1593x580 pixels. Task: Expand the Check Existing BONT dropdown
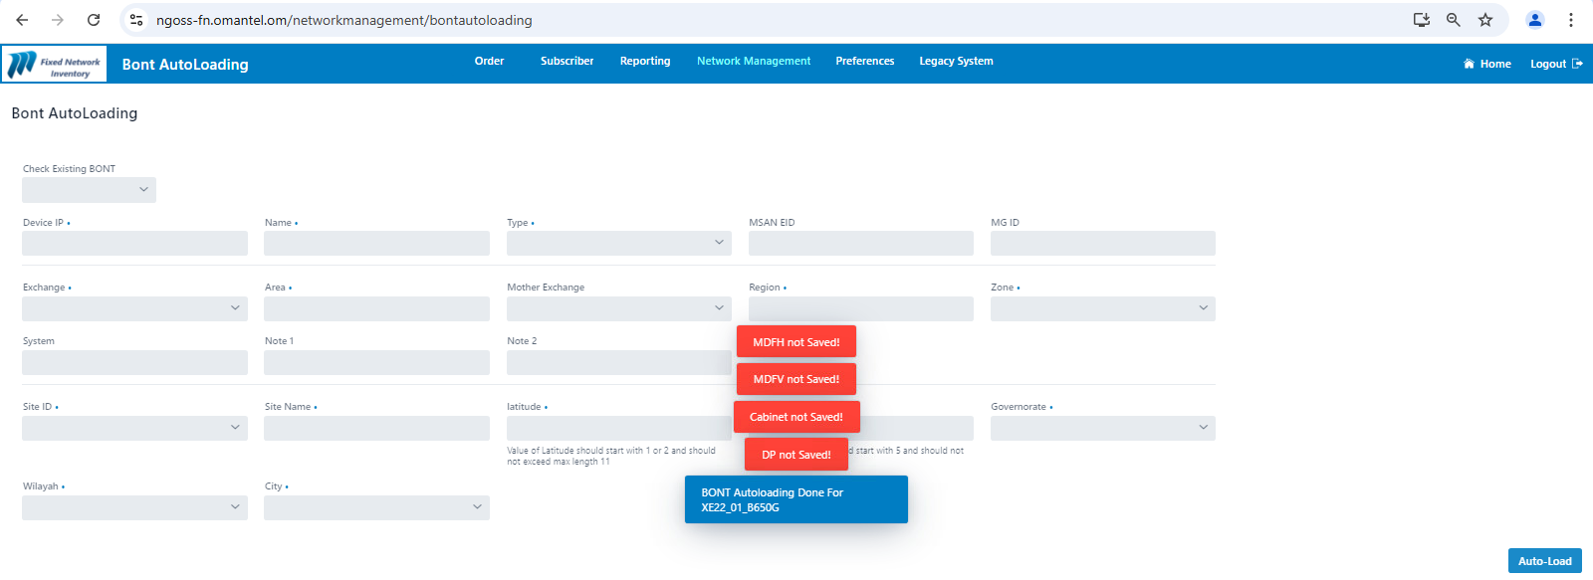coord(90,190)
